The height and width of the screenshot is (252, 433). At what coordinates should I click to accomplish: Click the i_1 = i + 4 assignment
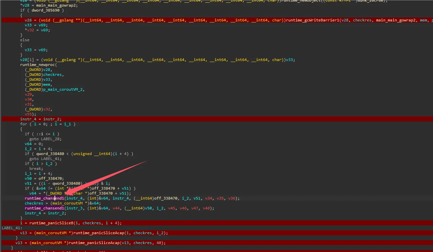point(39,173)
